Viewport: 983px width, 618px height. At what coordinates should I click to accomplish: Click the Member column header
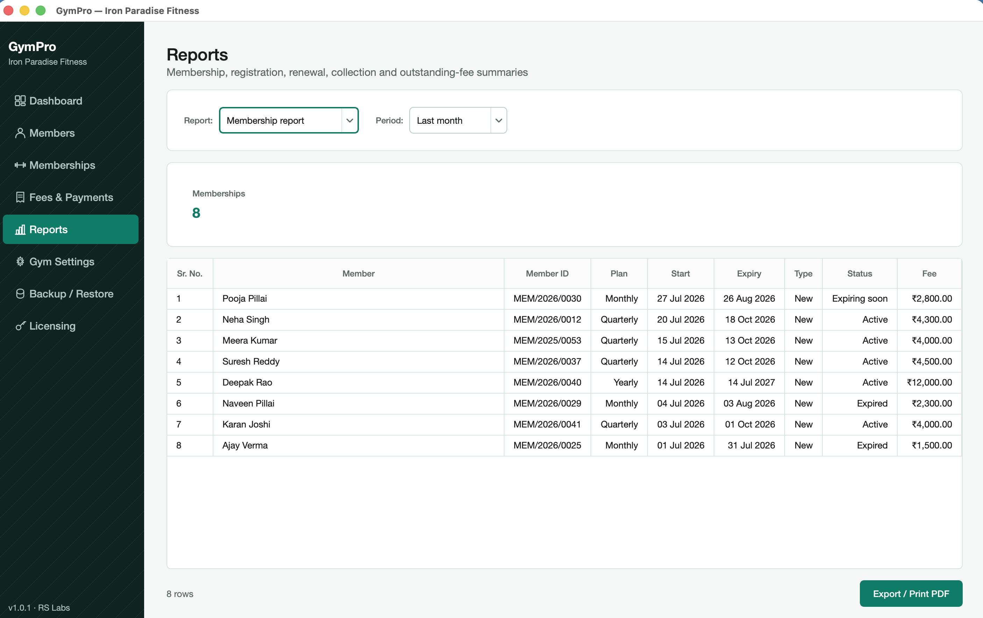359,273
